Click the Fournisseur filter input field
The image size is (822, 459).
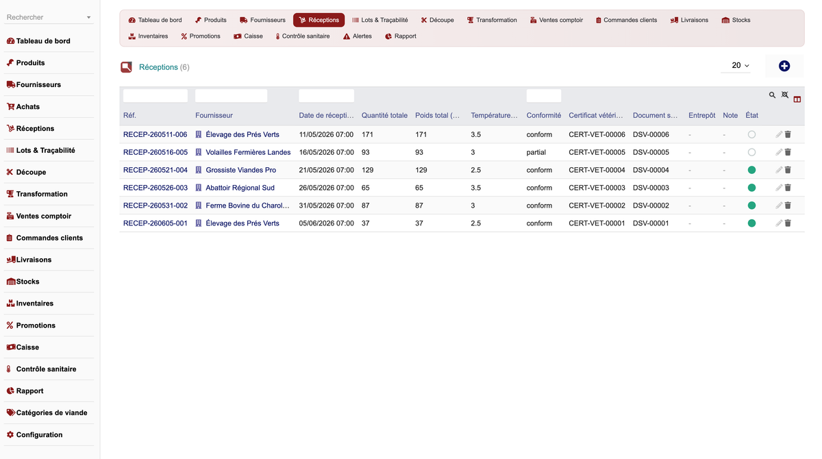pos(231,96)
